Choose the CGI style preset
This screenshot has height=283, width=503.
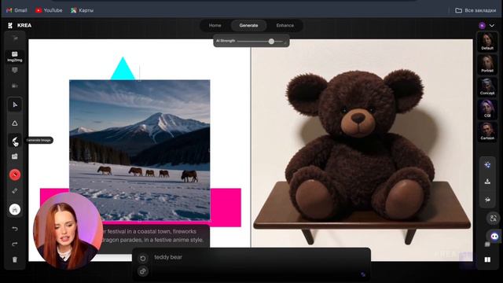point(487,108)
